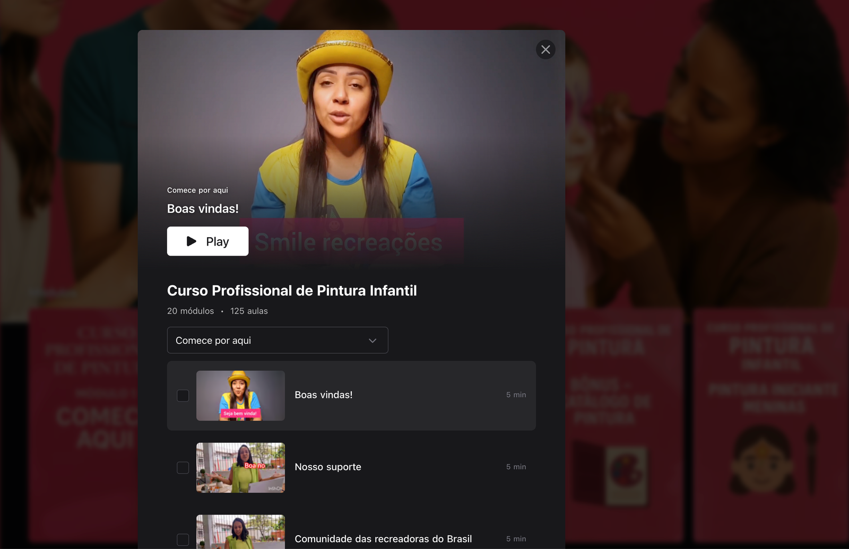
Task: Open "Comunidade das recreadoras do Brasil" lesson
Action: (383, 539)
